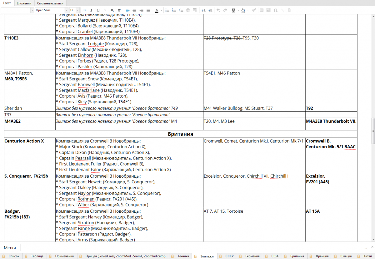
Task: Open the Британия tab at the bottom
Action: click(x=294, y=256)
